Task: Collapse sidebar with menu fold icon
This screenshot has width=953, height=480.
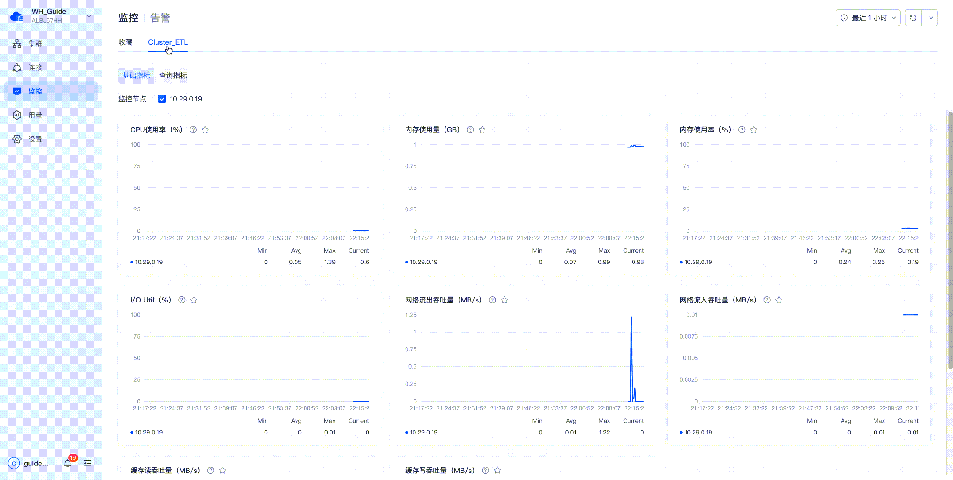Action: coord(87,463)
